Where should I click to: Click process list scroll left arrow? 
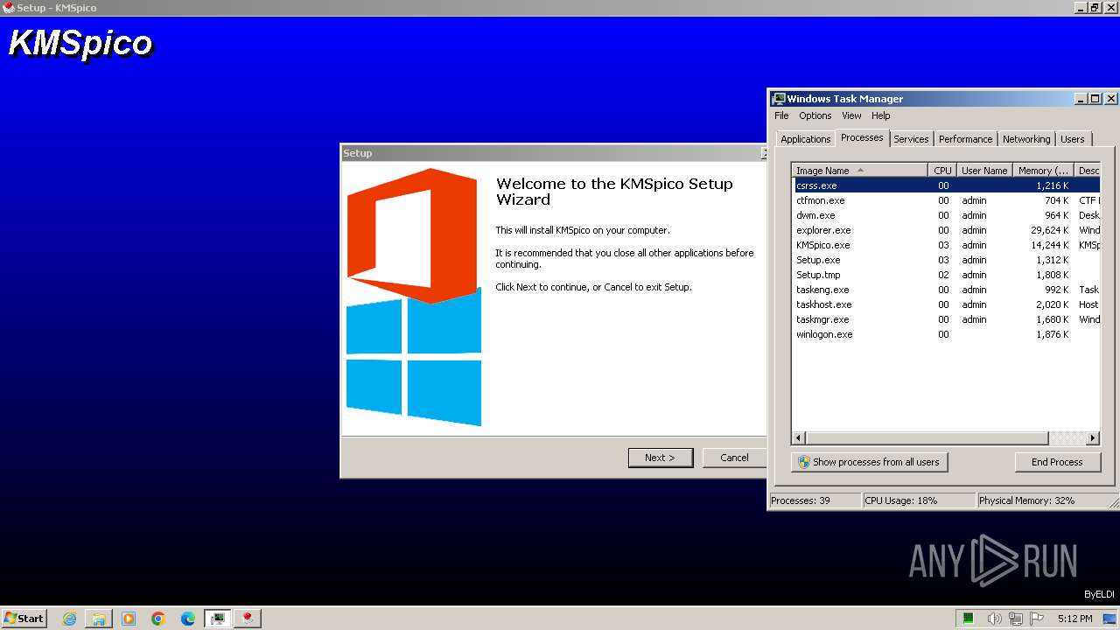799,437
